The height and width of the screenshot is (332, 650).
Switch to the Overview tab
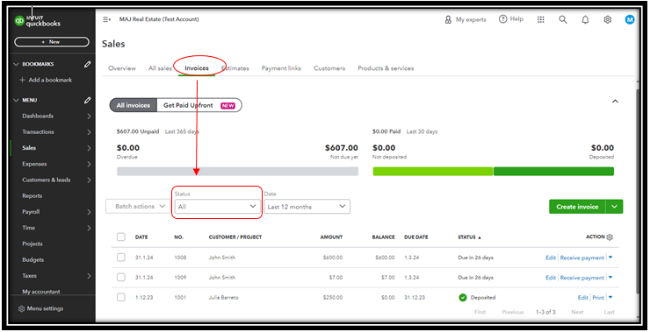[122, 68]
